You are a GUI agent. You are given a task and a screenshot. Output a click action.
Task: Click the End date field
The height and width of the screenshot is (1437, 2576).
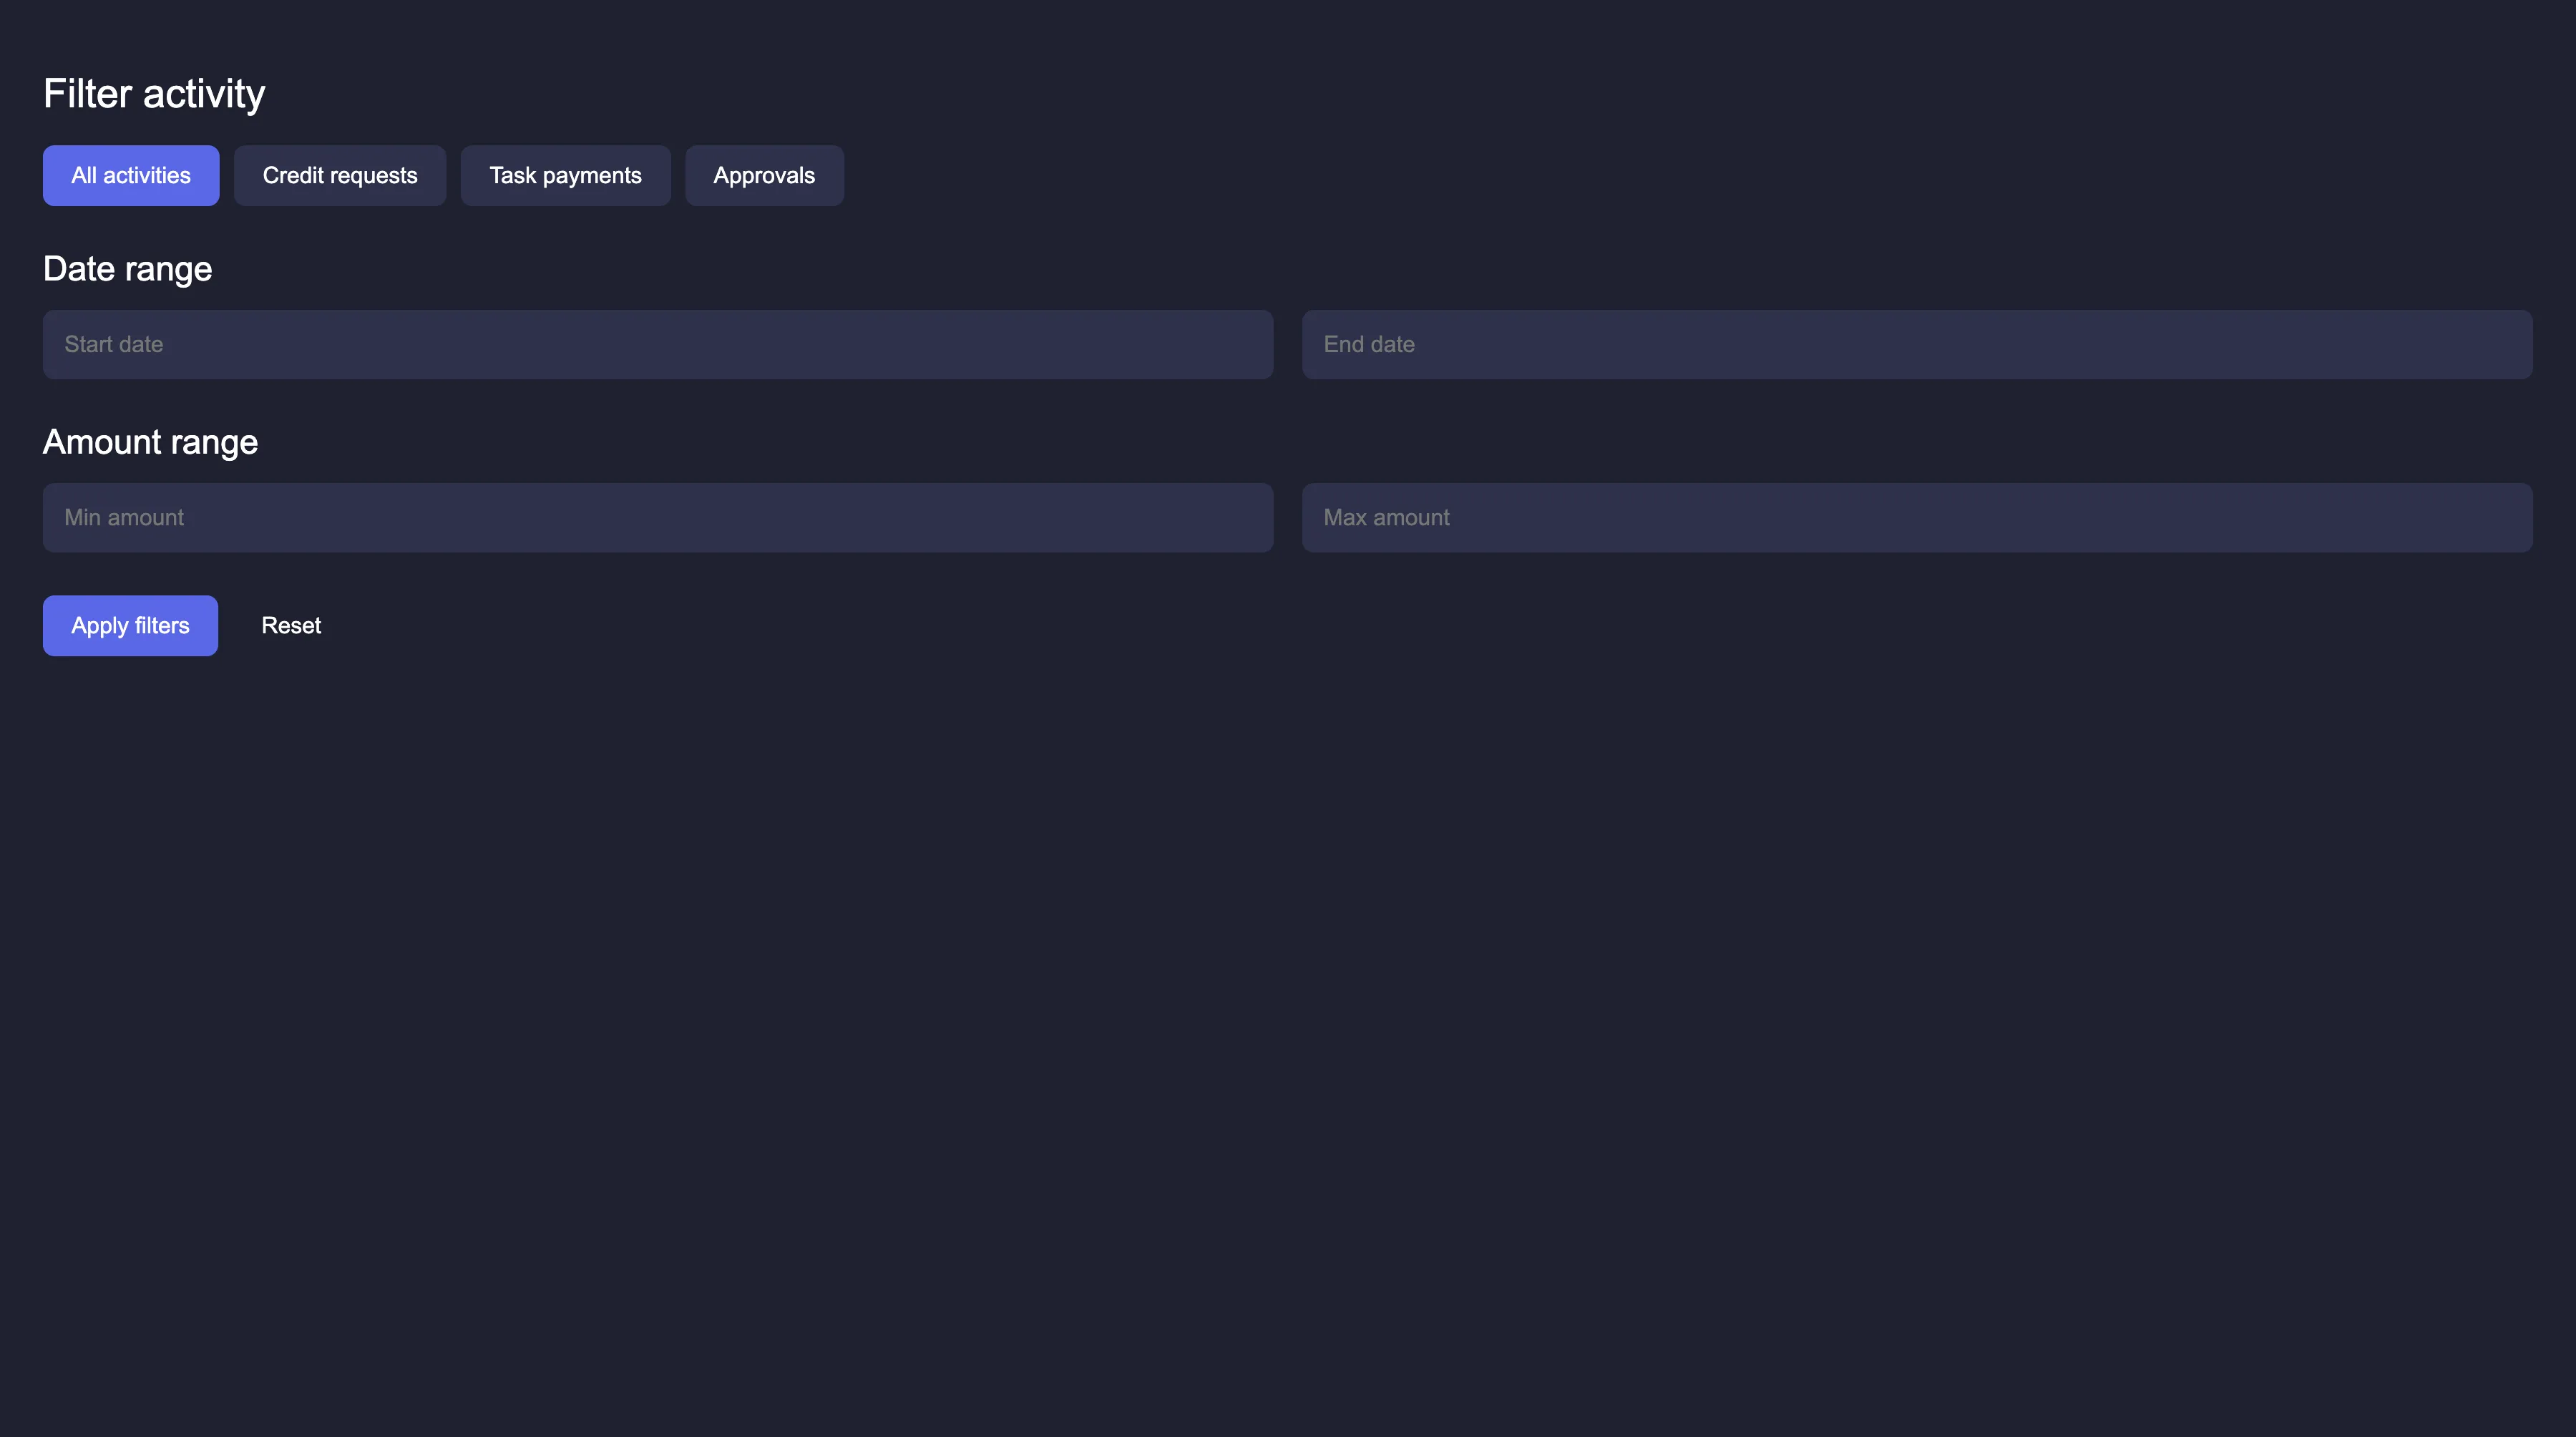1917,344
